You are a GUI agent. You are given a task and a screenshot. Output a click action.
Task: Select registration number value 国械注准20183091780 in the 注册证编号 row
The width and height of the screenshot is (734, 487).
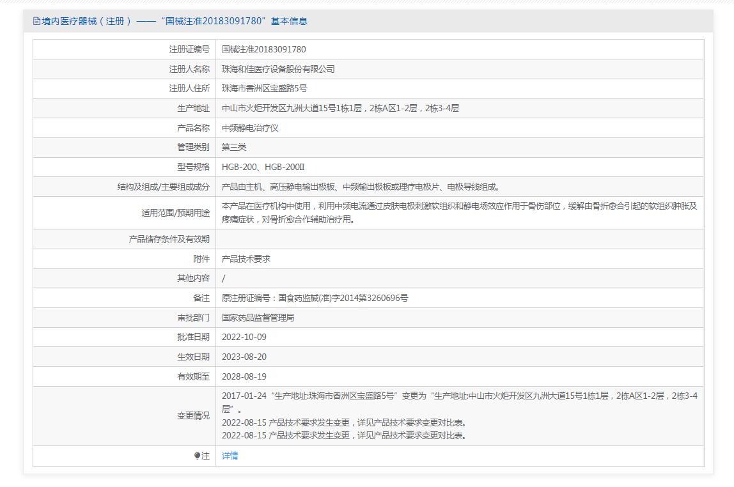263,49
